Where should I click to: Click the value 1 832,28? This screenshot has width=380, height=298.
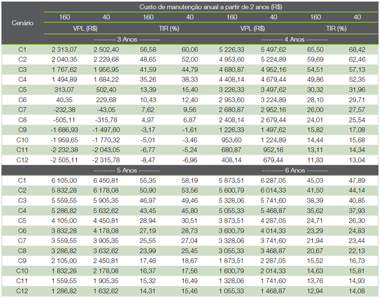[64, 271]
